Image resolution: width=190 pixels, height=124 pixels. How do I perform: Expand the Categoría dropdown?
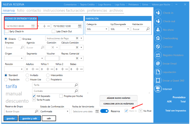click(x=106, y=29)
